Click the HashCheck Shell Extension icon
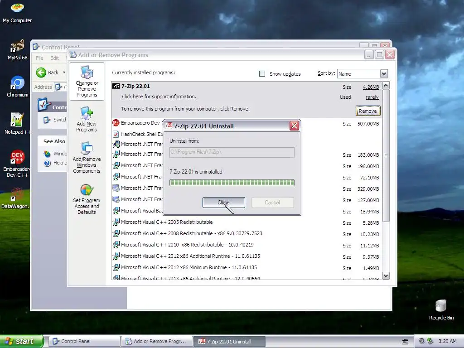464x348 pixels. click(x=116, y=134)
